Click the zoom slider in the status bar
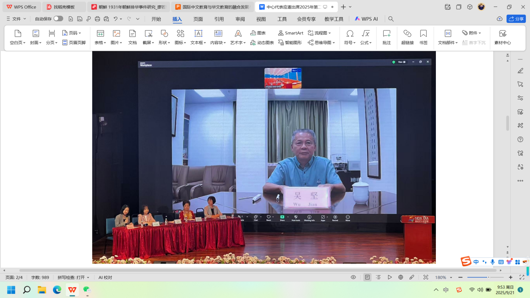This screenshot has height=298, width=530. 488,277
